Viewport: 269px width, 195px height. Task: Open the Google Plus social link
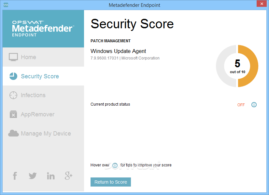68,176
